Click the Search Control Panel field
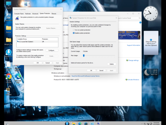Viewport: 166px width, 125px height. tap(129, 18)
